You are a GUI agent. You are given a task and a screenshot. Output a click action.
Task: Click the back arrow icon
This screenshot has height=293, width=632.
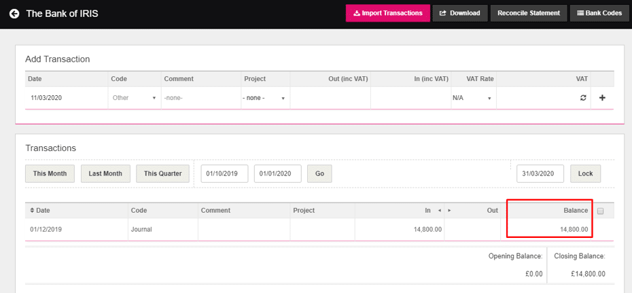coord(14,13)
